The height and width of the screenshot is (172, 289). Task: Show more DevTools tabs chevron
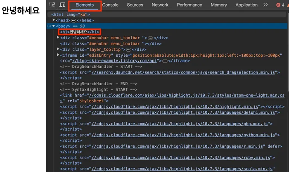[265, 5]
